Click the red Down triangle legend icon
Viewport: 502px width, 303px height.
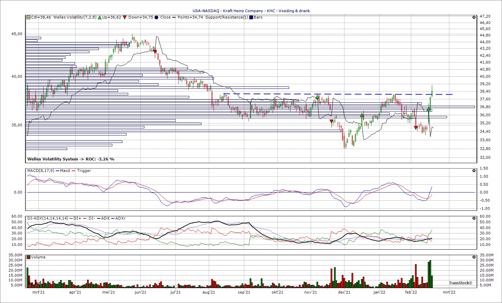pos(125,17)
